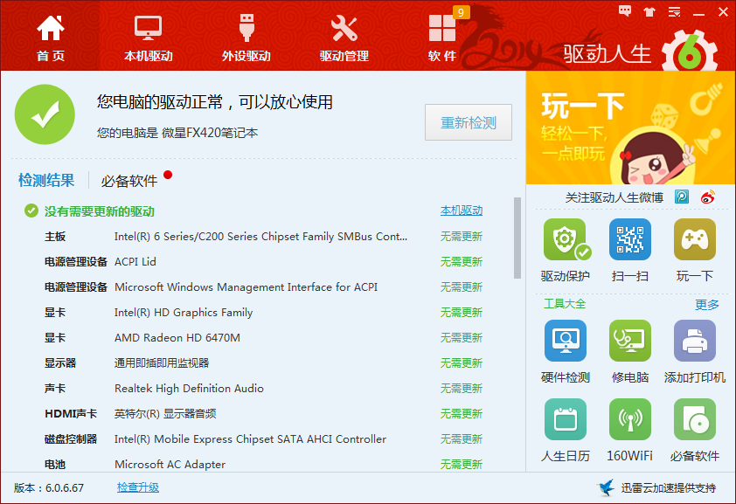Open the 软件 software tab

coord(442,38)
